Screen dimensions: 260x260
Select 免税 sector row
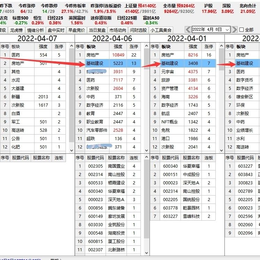pos(183,130)
